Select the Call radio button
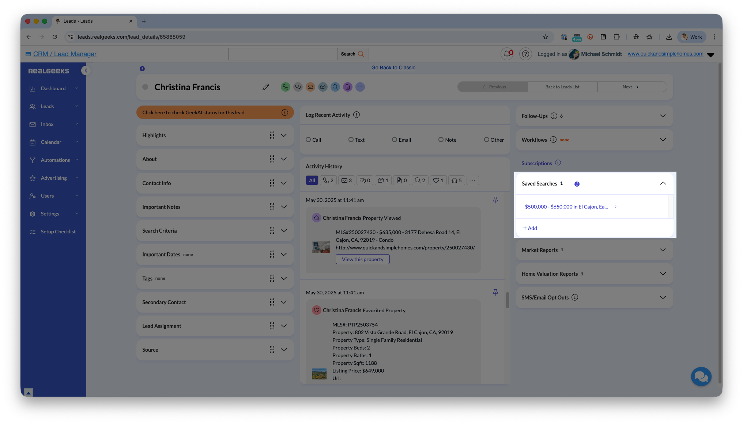The width and height of the screenshot is (743, 424). coord(308,140)
